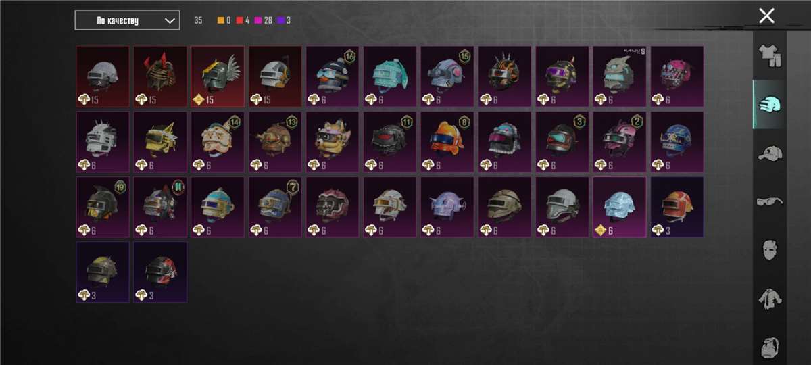Filter by red quality color square

click(239, 20)
